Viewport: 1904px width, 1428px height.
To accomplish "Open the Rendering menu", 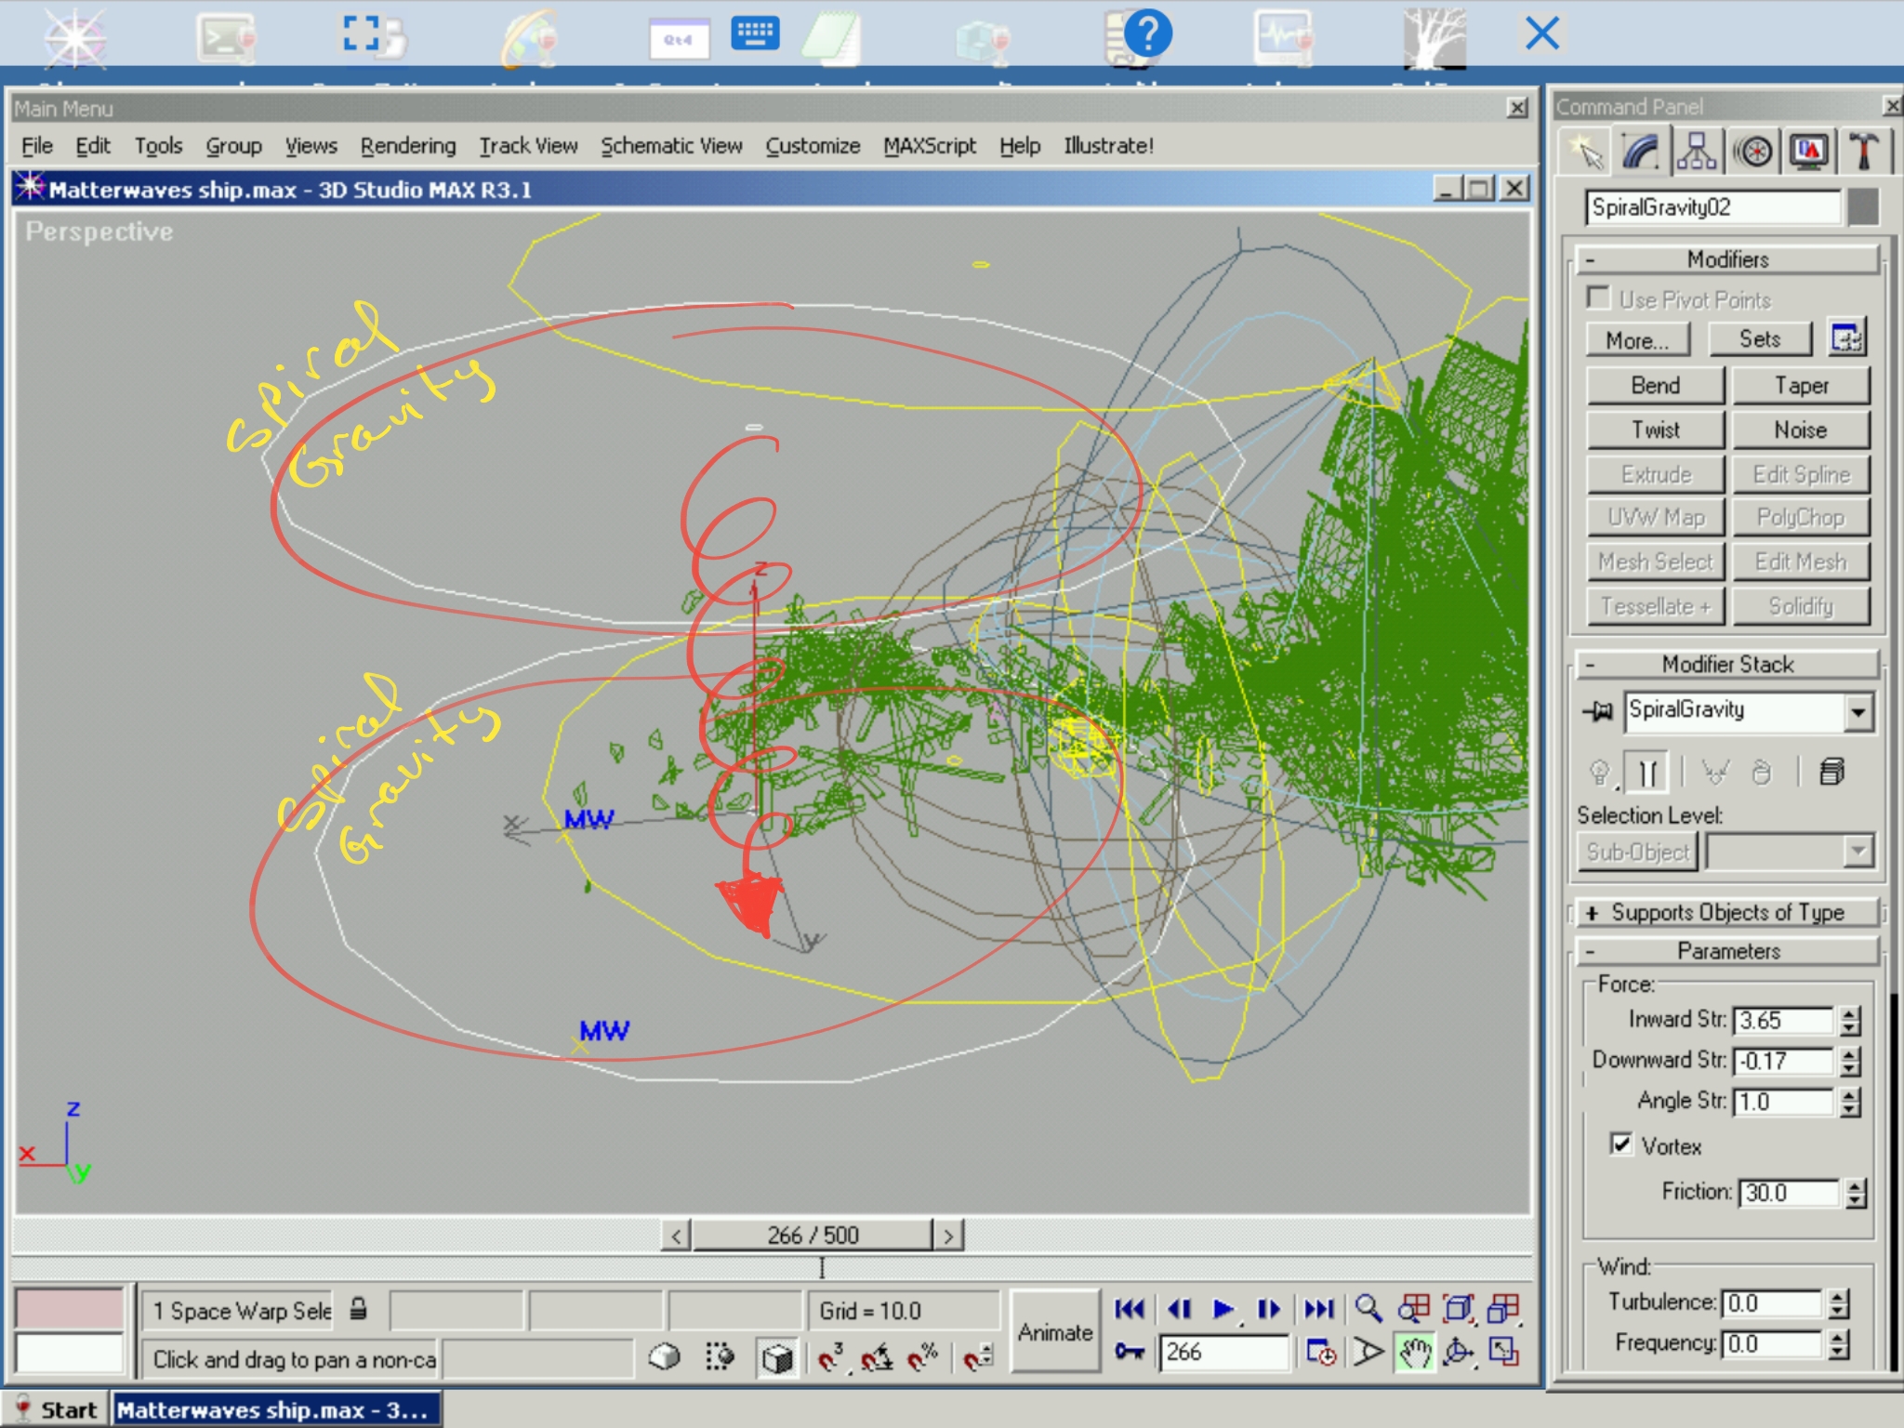I will [408, 146].
